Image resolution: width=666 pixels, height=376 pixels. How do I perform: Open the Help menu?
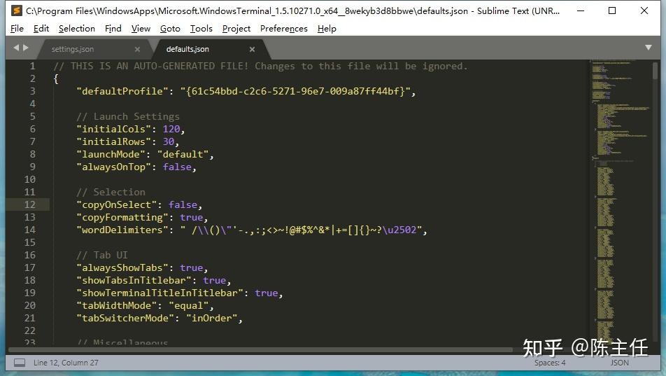pos(327,29)
